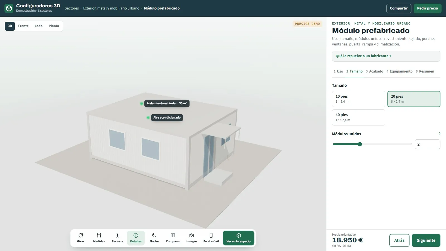Open the Acabado step tab
This screenshot has width=446, height=251.
(374, 71)
